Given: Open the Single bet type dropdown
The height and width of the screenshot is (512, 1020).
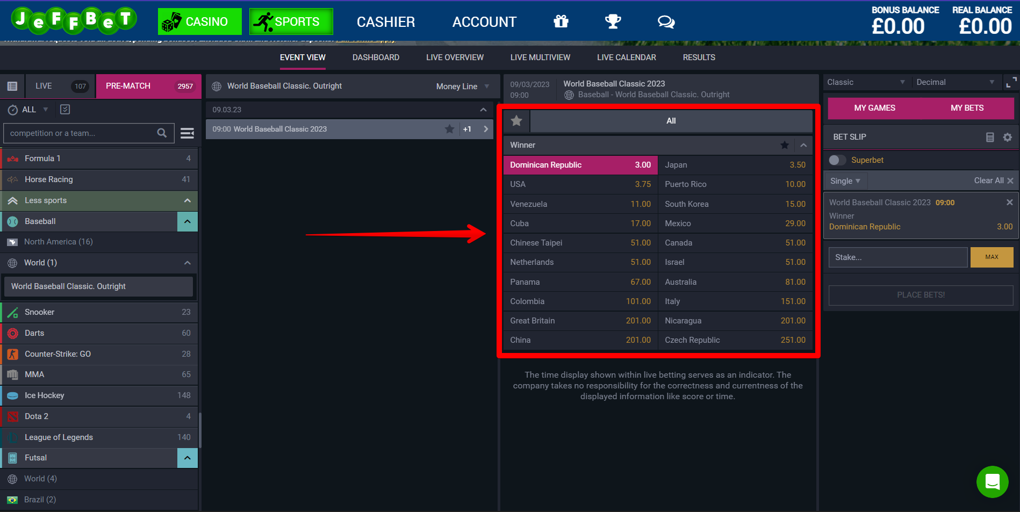Looking at the screenshot, I should [845, 181].
